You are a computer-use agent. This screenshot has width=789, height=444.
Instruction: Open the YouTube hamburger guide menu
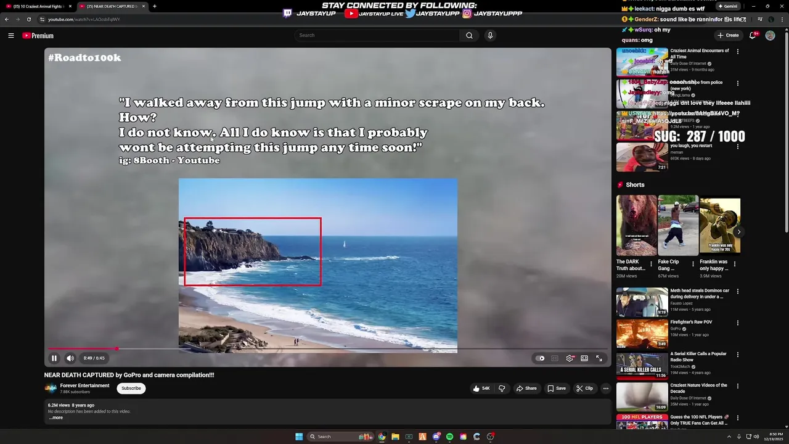click(x=10, y=36)
